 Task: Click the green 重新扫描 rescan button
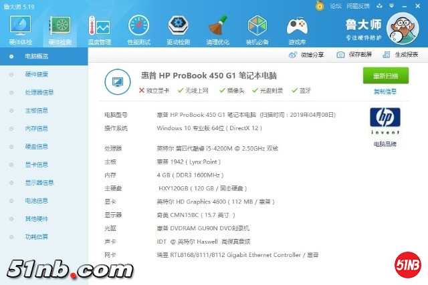385,75
